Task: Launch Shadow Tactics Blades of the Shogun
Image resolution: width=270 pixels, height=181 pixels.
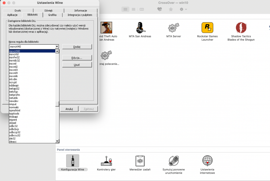Action: (241, 27)
